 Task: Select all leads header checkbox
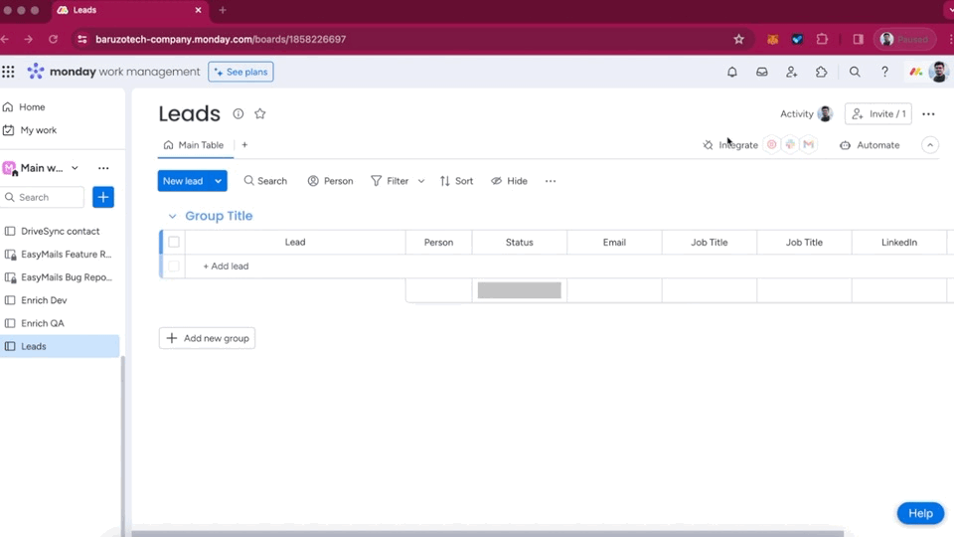click(x=173, y=243)
